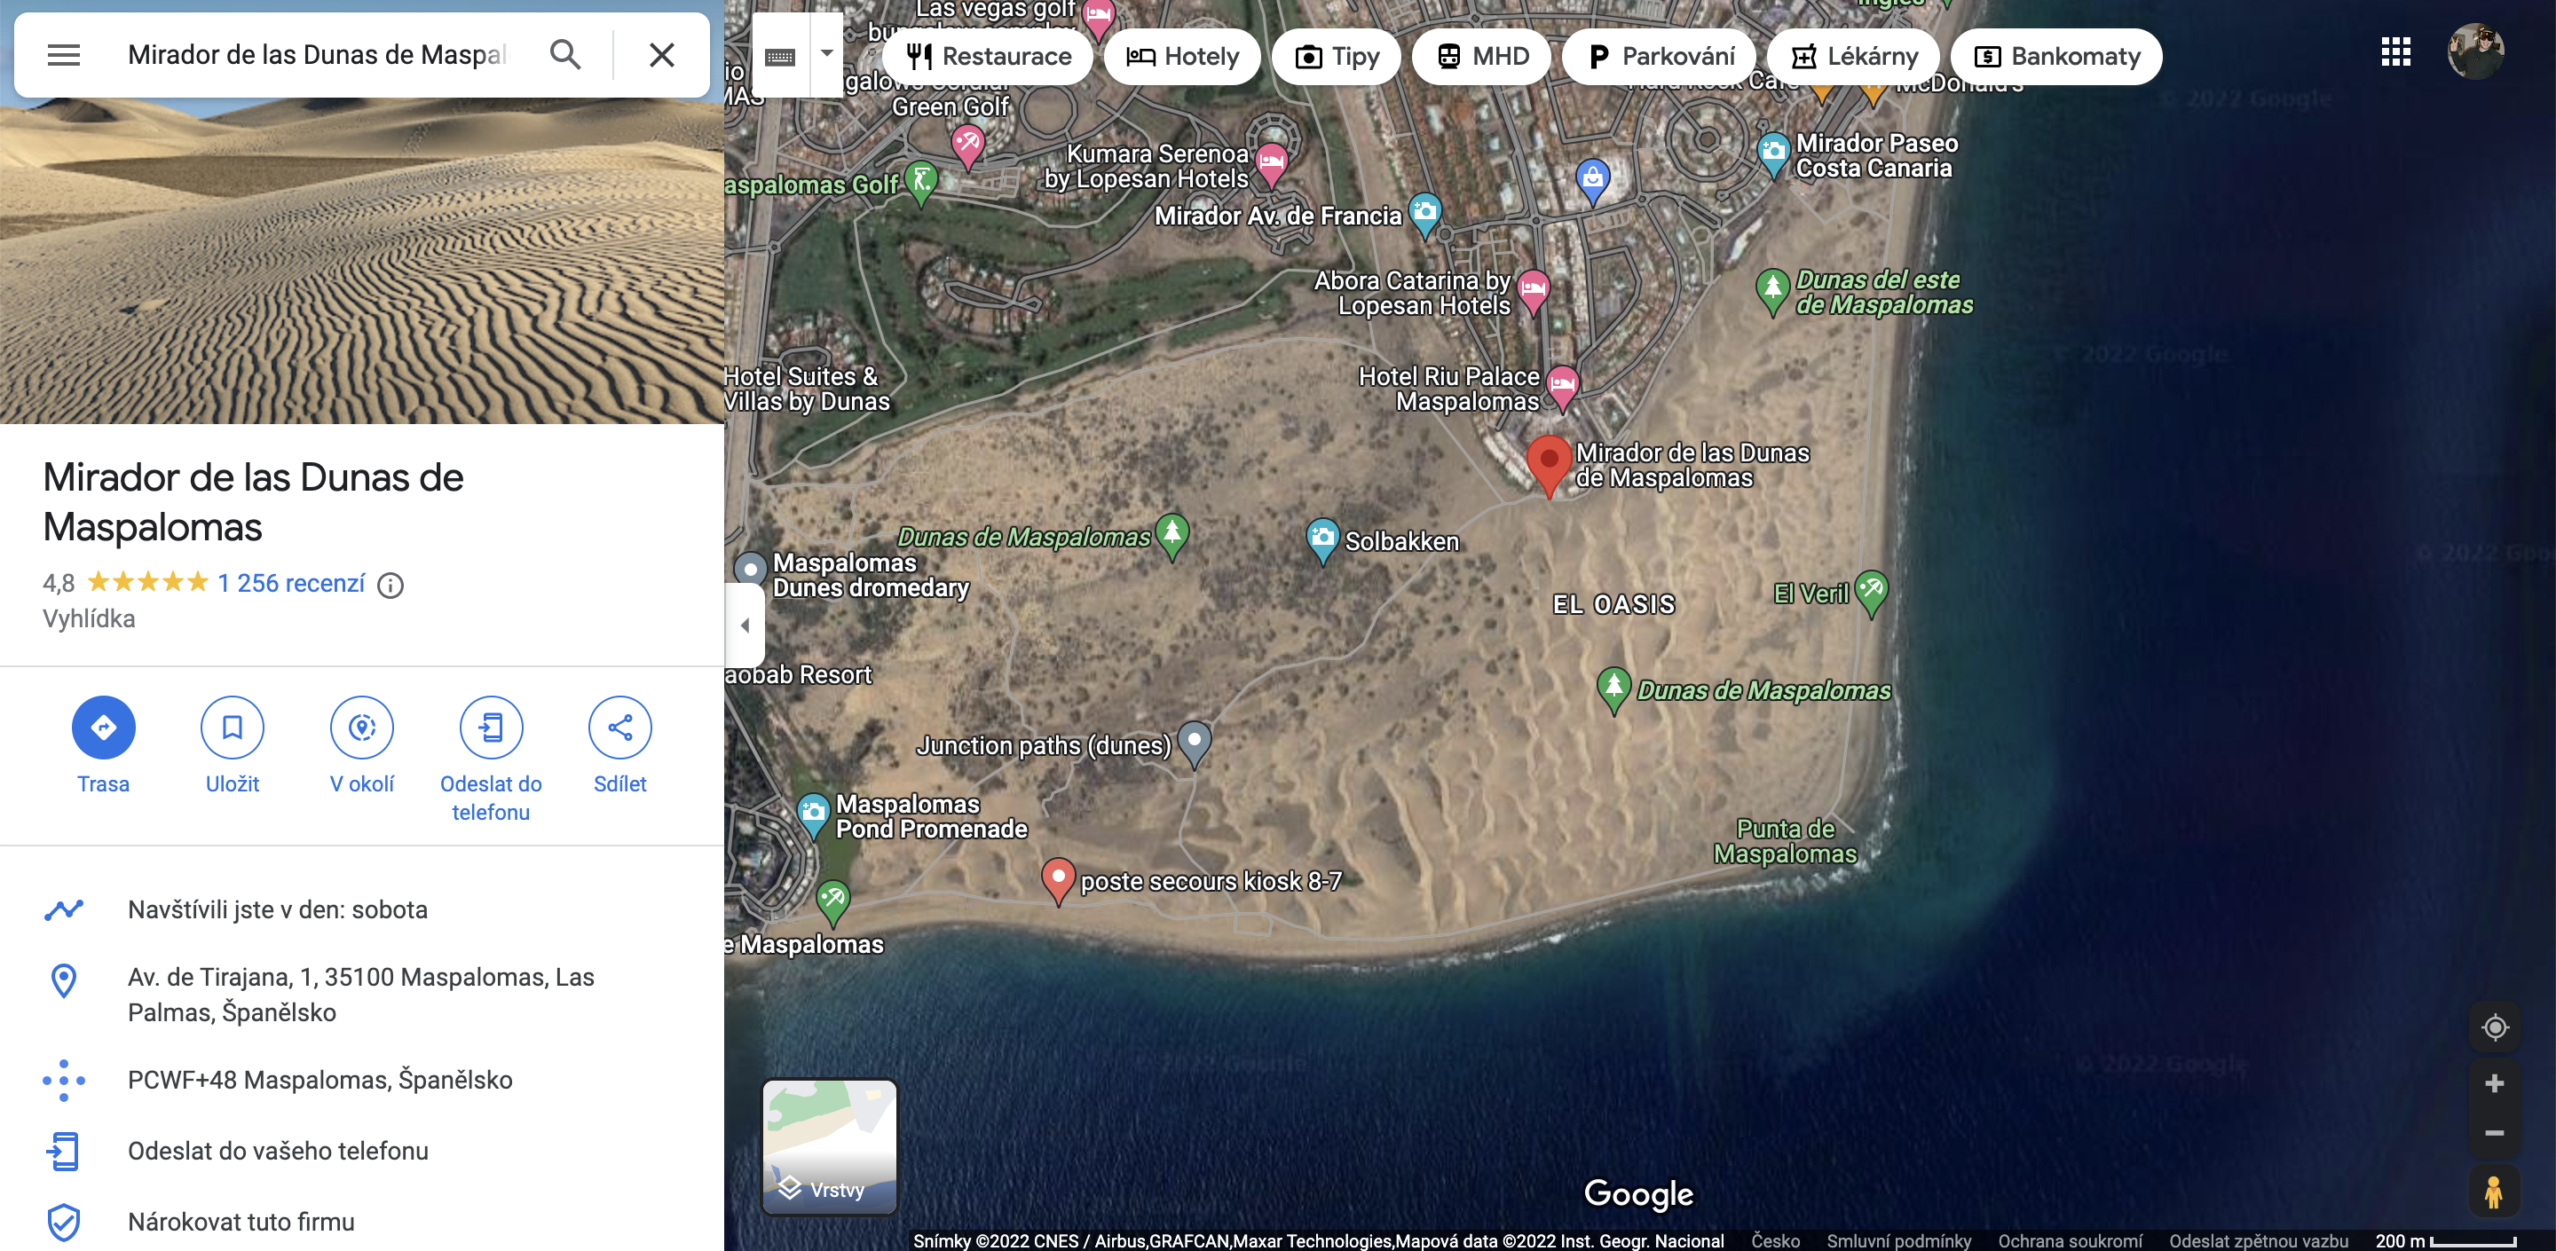The image size is (2556, 1251).
Task: Click the V okolí nearby icon
Action: (x=361, y=728)
